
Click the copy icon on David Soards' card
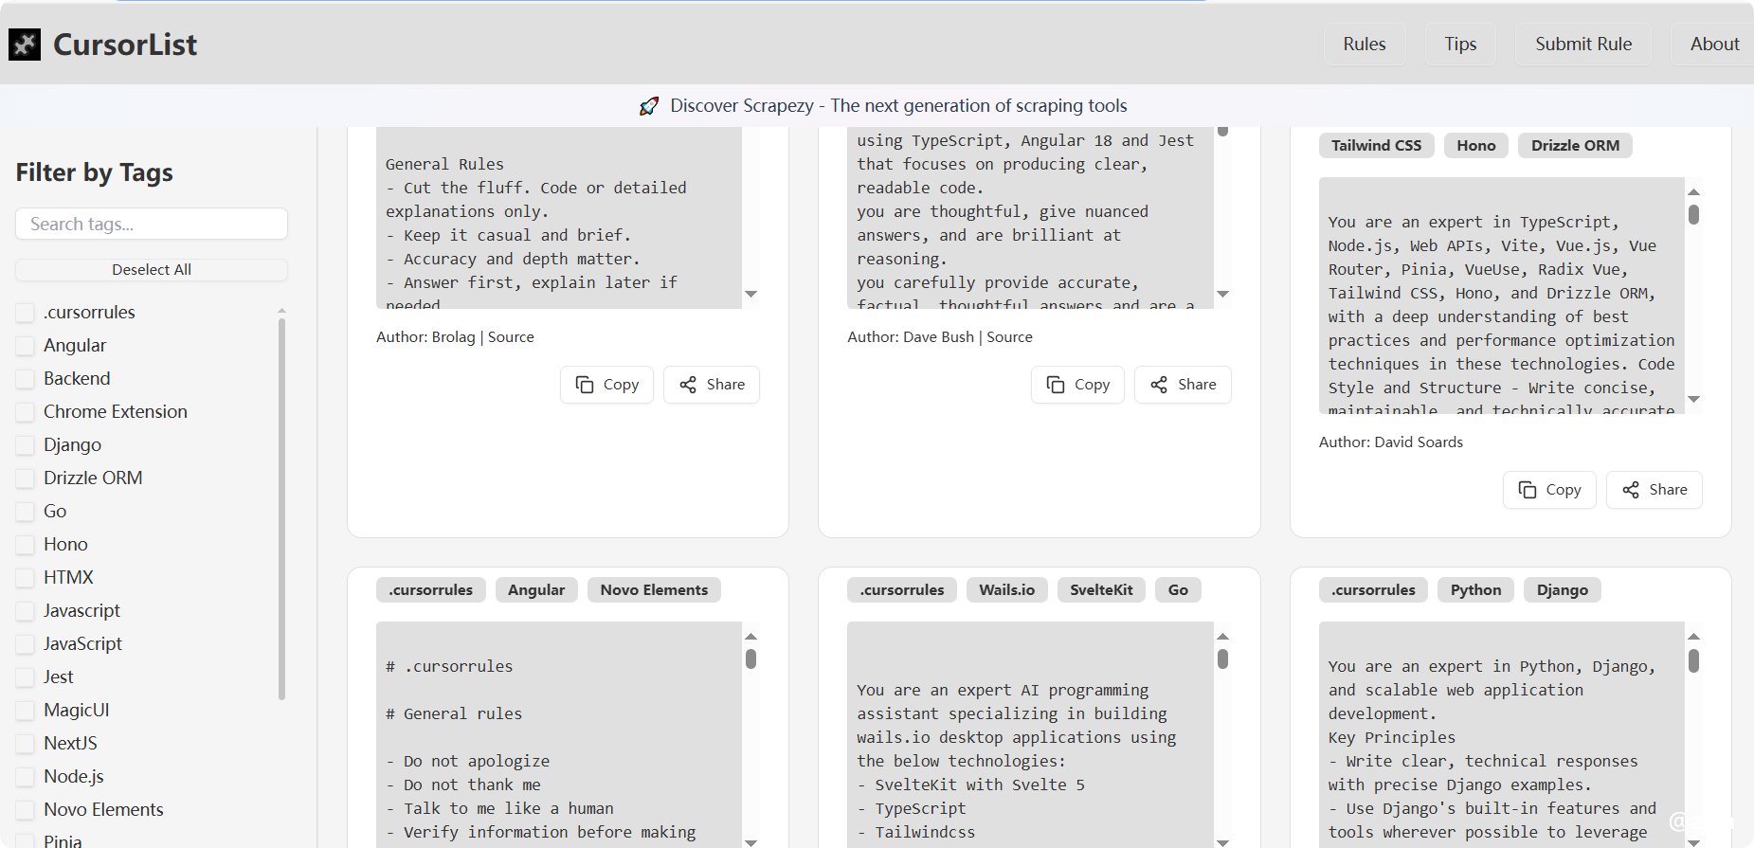pyautogui.click(x=1528, y=490)
